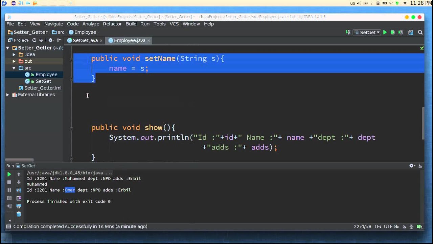Click the src breadcrumb
The height and width of the screenshot is (244, 433).
coord(58,32)
